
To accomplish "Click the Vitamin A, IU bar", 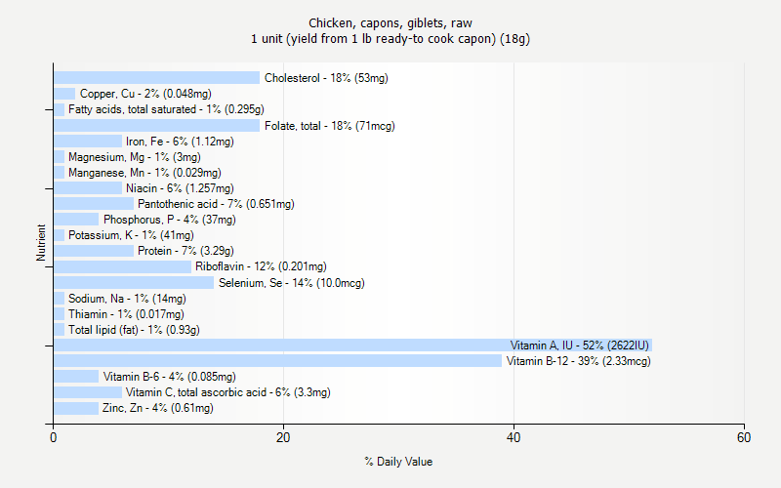I will (x=351, y=346).
